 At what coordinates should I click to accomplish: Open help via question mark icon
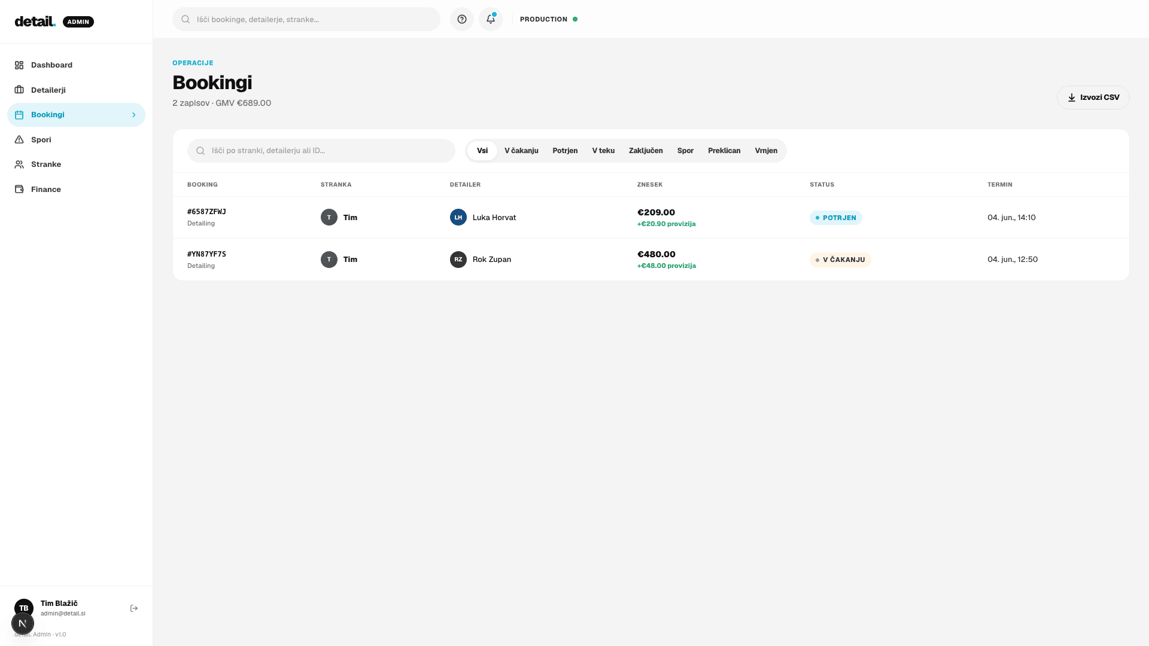click(462, 19)
